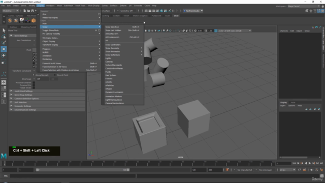325x183 pixels.
Task: Open the Modeling menu set dropdown
Action: click(x=10, y=11)
